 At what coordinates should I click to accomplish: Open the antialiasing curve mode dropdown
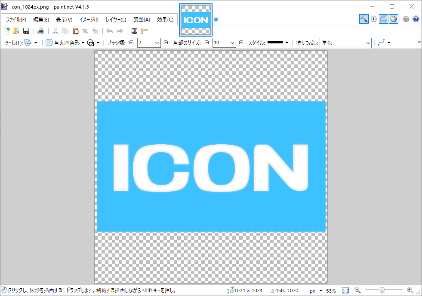coord(384,43)
